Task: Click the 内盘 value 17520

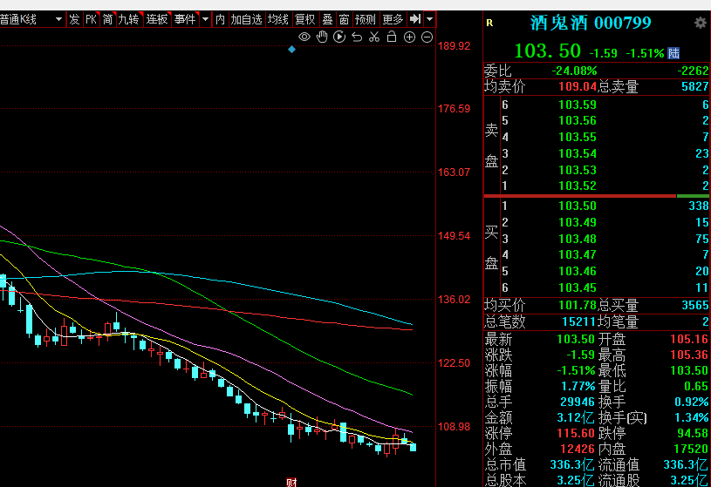Action: click(691, 449)
